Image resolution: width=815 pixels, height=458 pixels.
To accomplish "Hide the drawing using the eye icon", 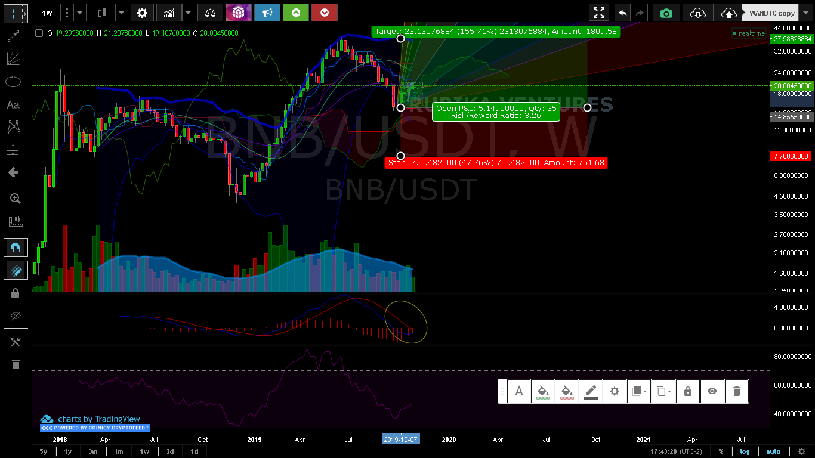I will click(712, 391).
